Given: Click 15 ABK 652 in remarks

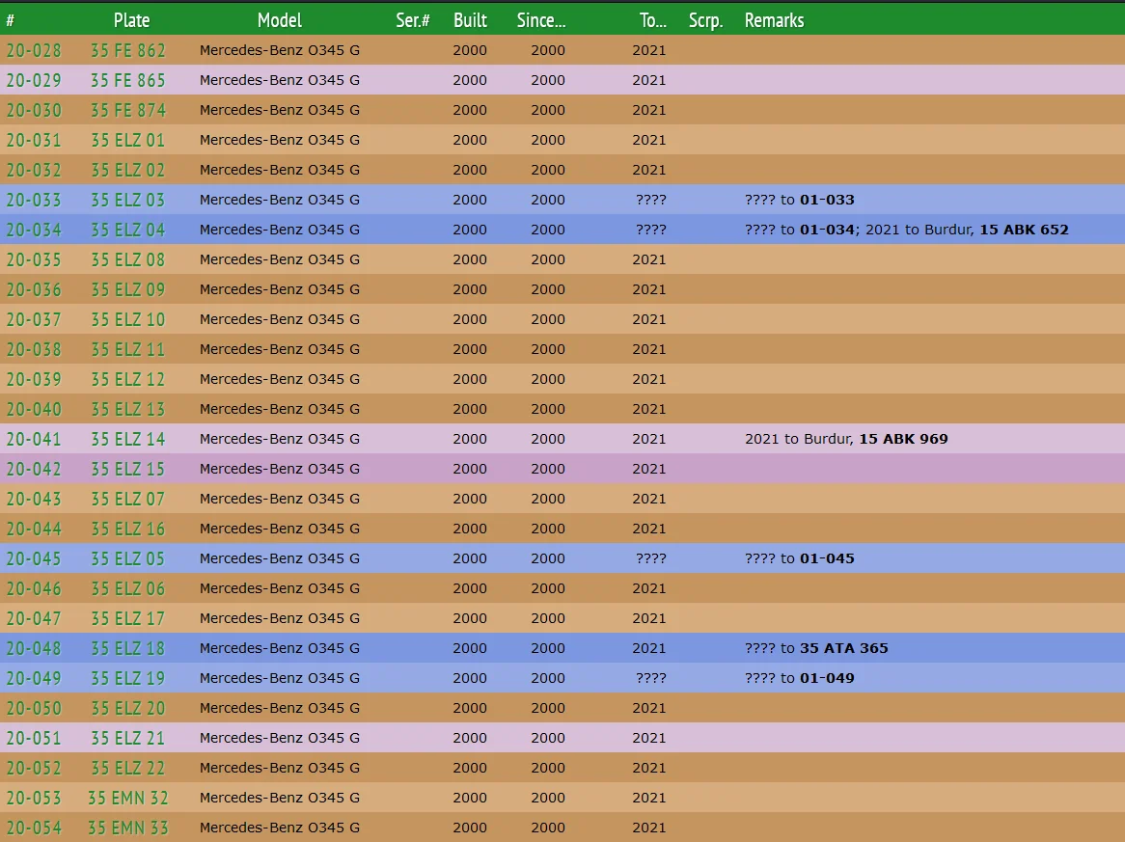Looking at the screenshot, I should pos(1024,230).
